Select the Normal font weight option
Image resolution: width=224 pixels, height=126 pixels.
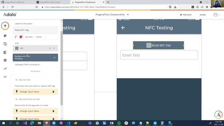point(39,37)
